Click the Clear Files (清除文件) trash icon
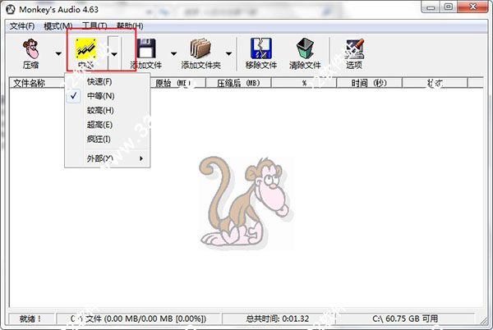493x330 pixels. (305, 48)
